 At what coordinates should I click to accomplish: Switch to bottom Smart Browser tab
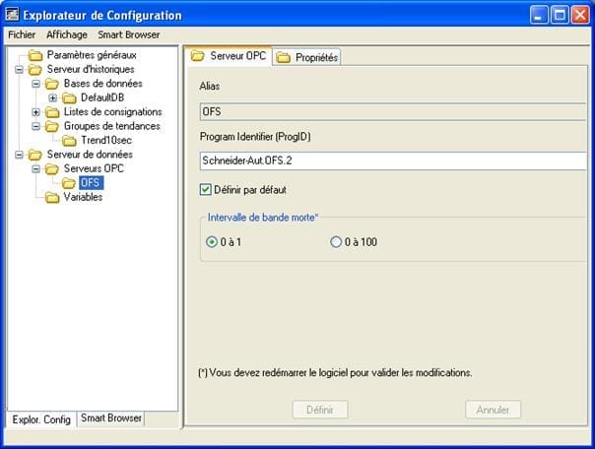(110, 418)
